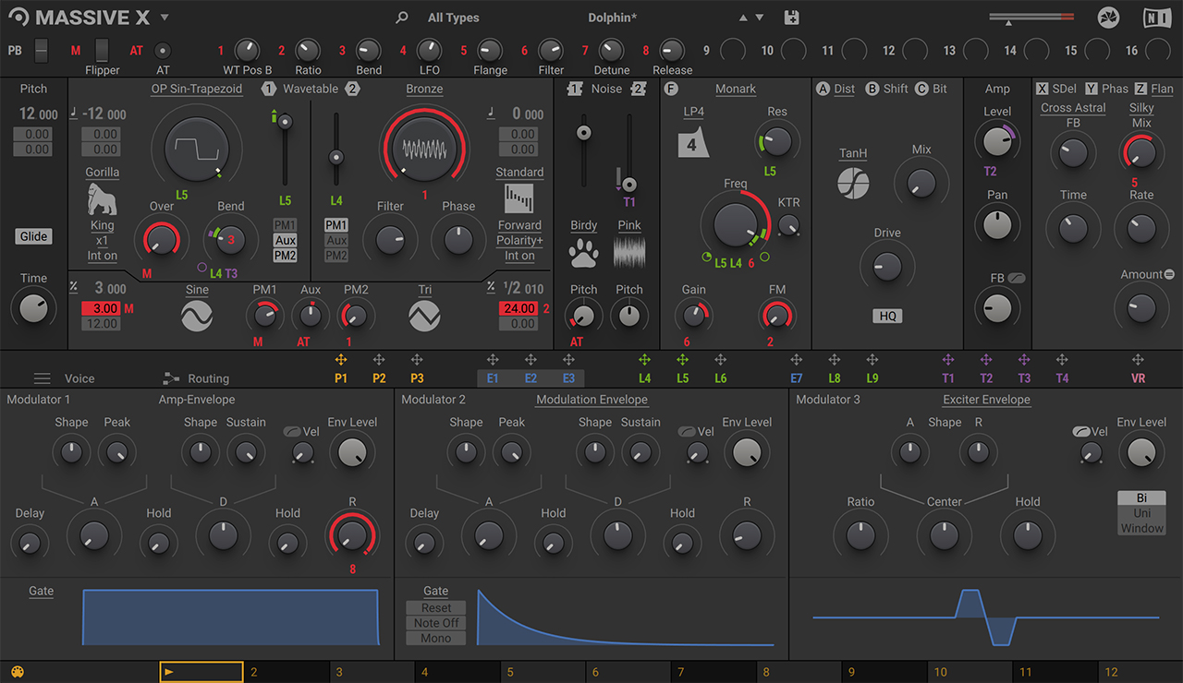This screenshot has width=1183, height=683.
Task: Open the Cross Astral effect menu
Action: click(x=1073, y=108)
